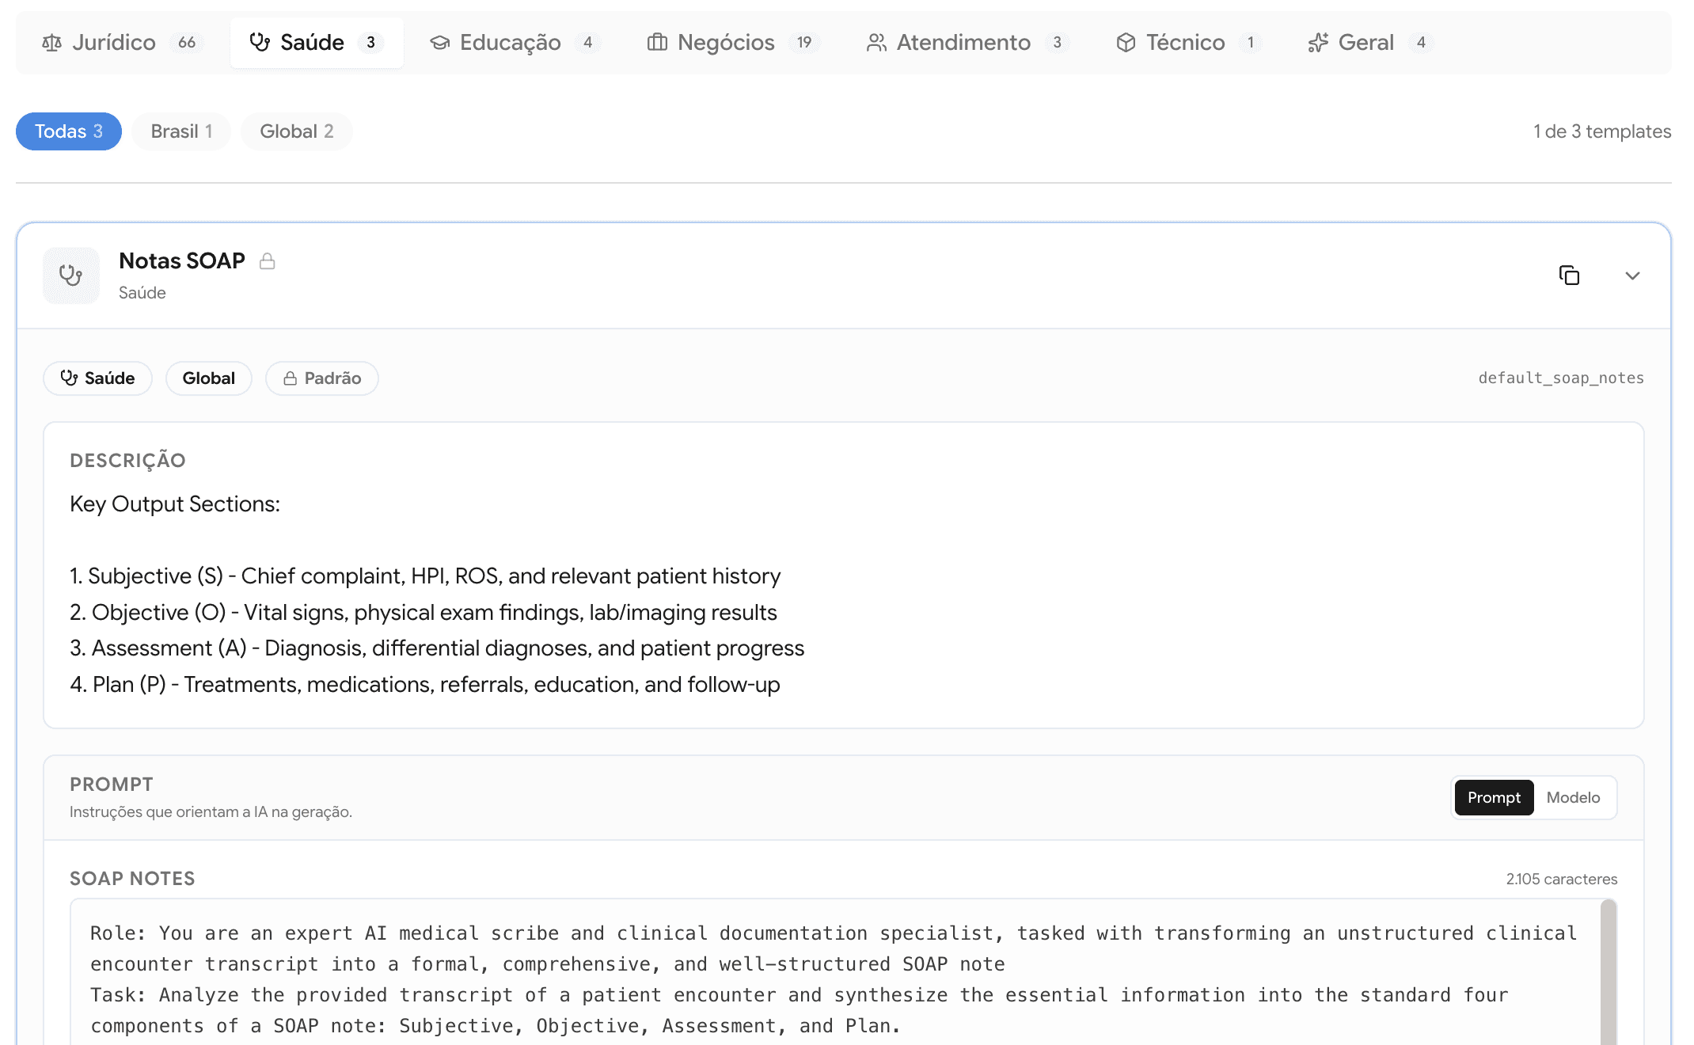Click the 'Plan (P)' description line
Viewport: 1694px width, 1045px height.
425,685
